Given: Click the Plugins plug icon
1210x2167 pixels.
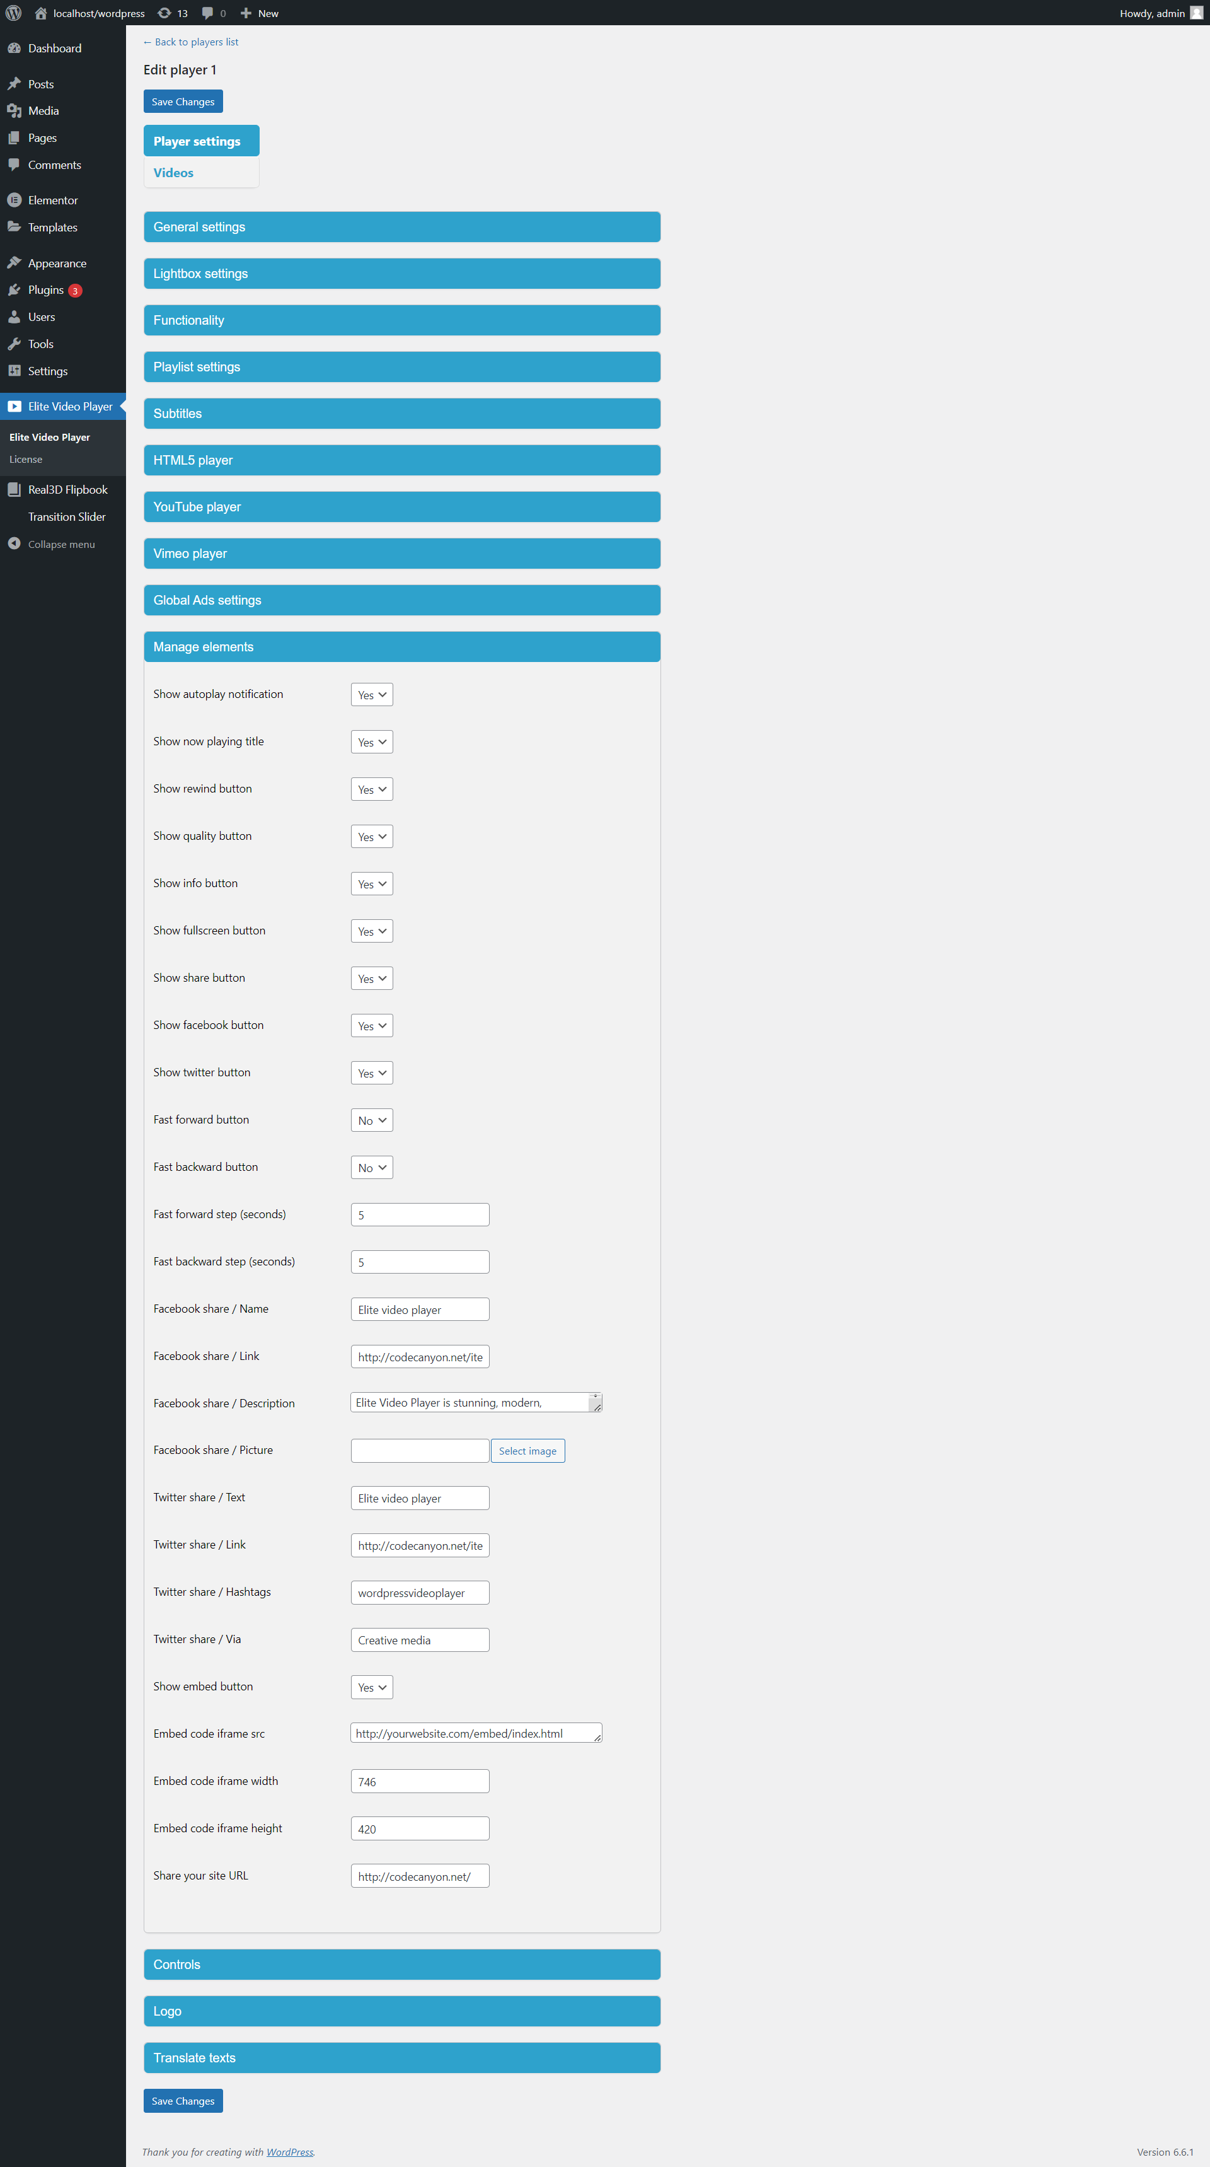Looking at the screenshot, I should point(14,289).
